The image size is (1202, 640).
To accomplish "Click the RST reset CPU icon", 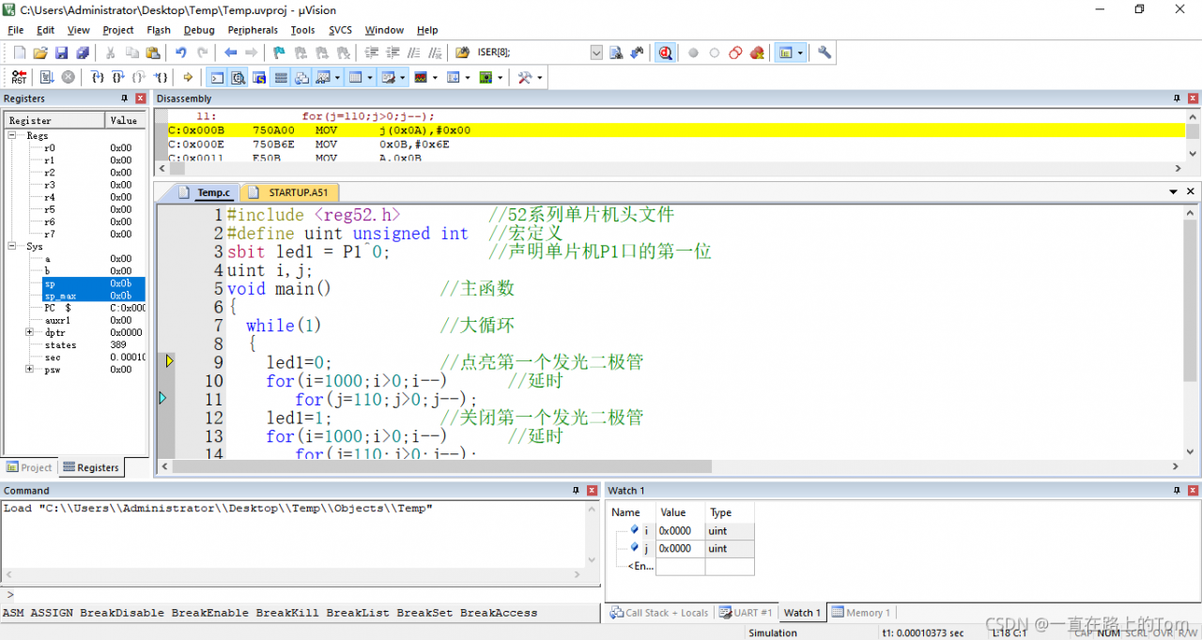I will [19, 78].
